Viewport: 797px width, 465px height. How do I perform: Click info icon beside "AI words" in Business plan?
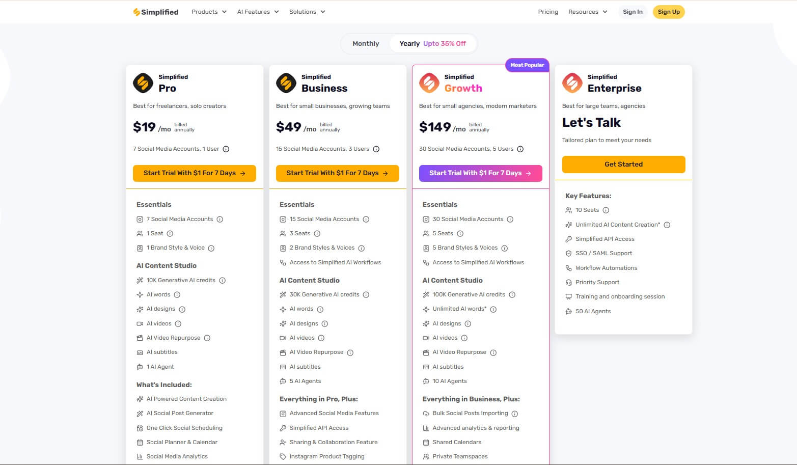pyautogui.click(x=320, y=309)
